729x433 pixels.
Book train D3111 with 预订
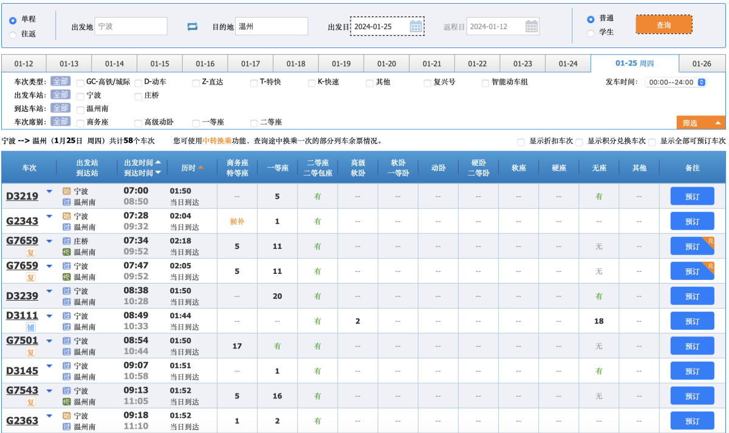[693, 321]
